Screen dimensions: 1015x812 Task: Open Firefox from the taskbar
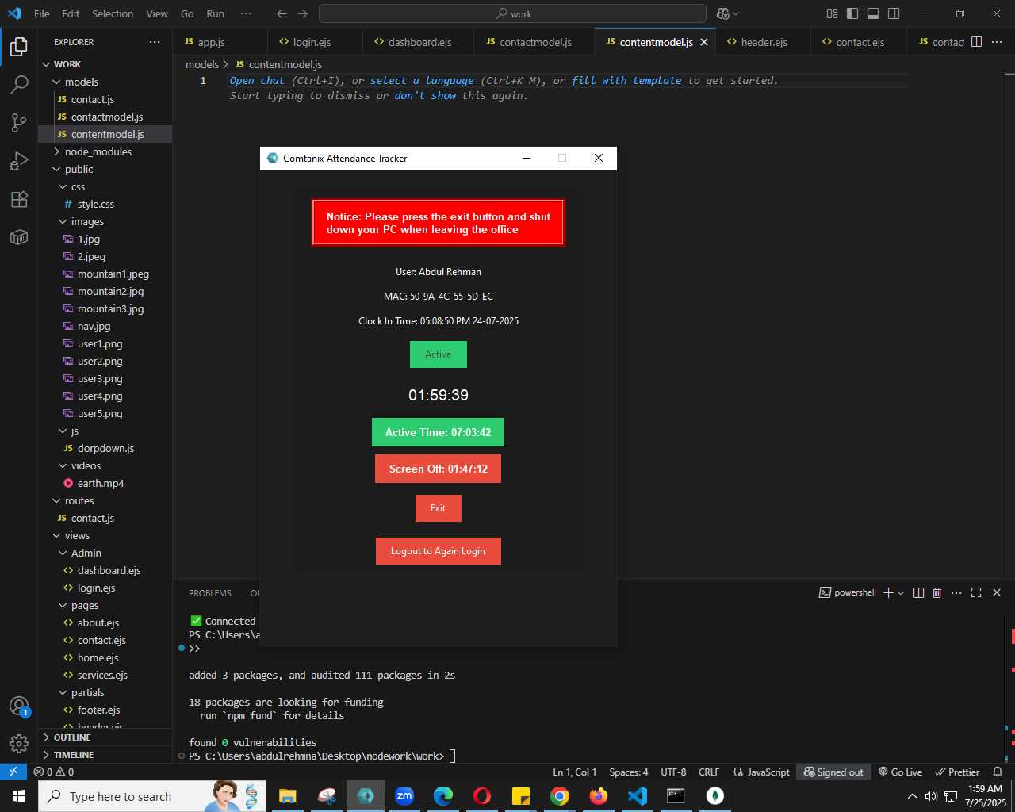(599, 796)
